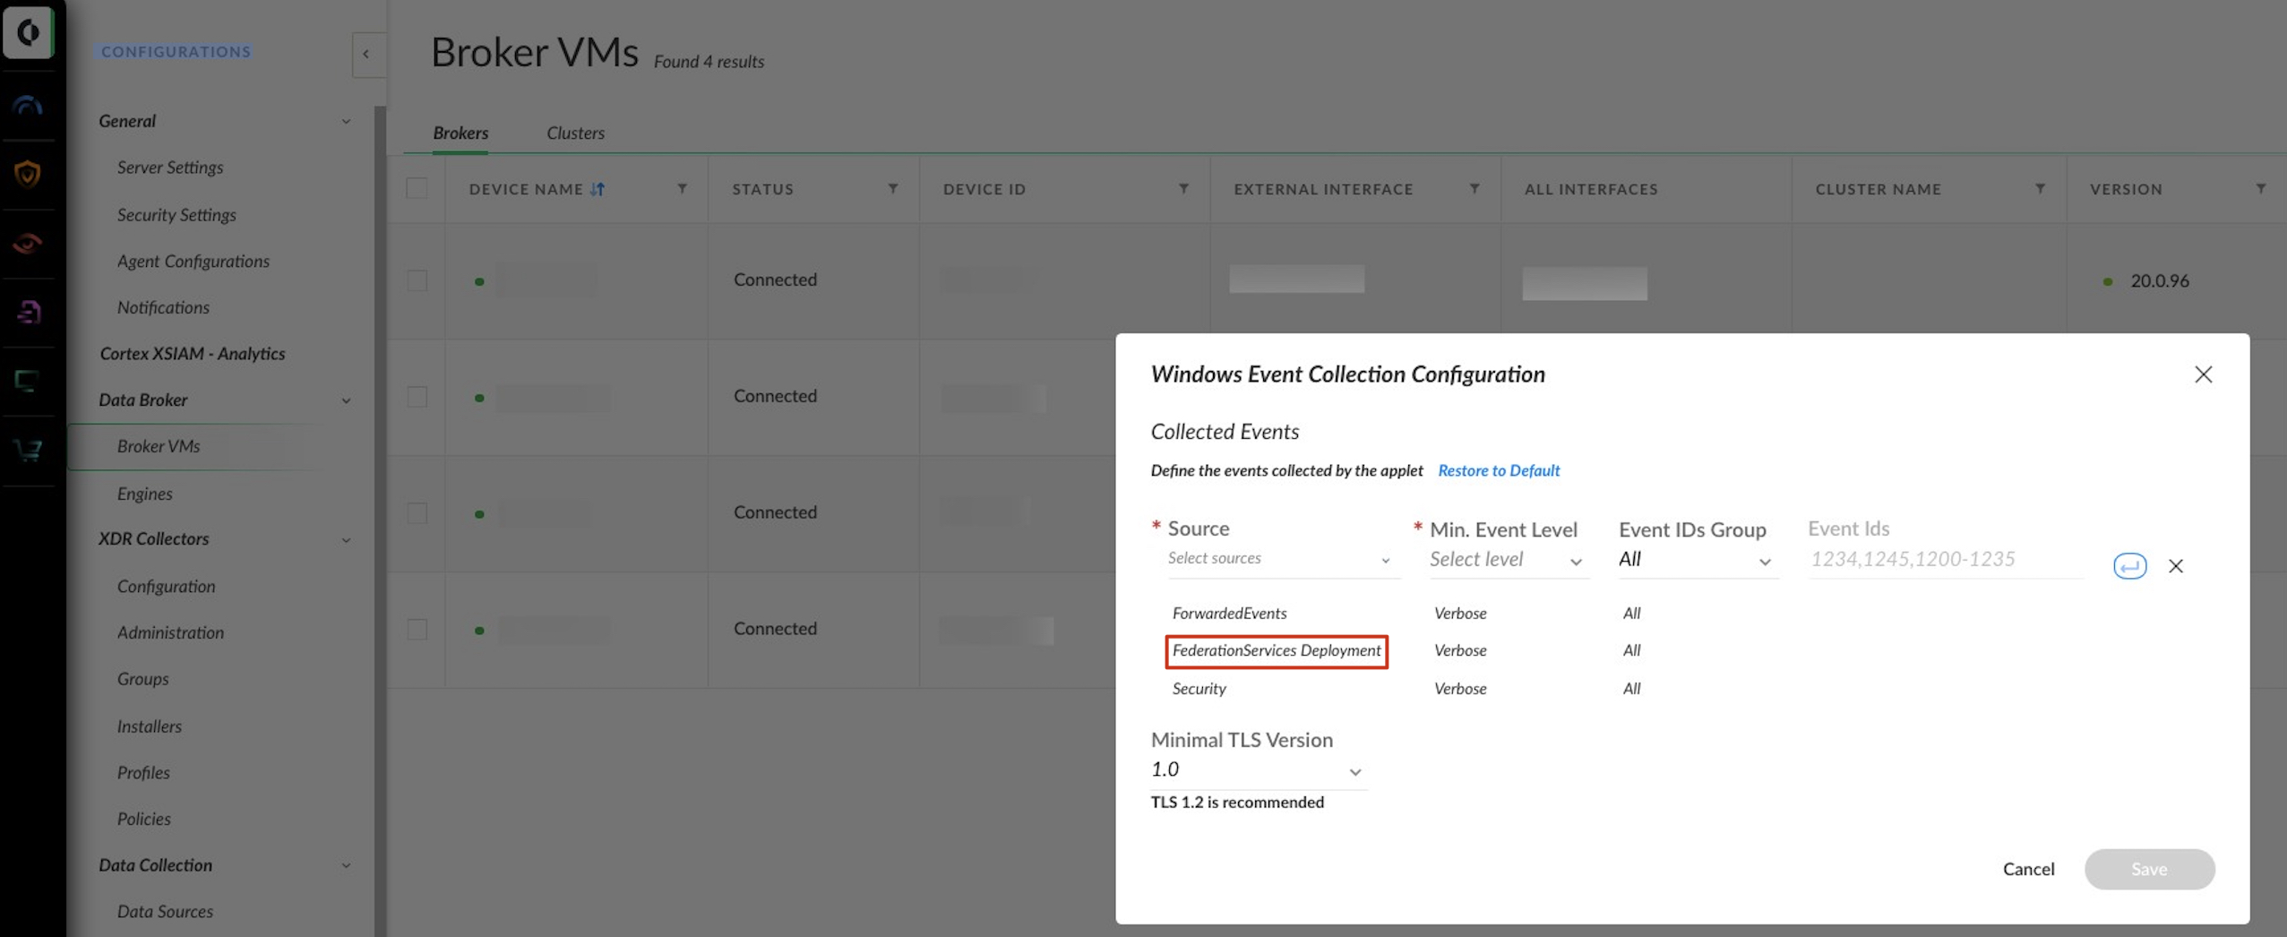Open Policies under XDR Collectors
This screenshot has width=2287, height=937.
click(143, 819)
